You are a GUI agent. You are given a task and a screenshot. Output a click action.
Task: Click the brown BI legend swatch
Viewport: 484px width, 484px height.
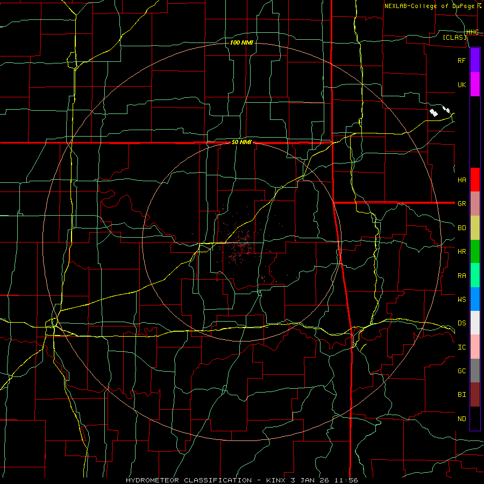click(475, 395)
